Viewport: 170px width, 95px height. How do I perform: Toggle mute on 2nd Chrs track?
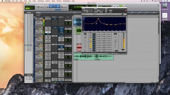click(x=42, y=37)
